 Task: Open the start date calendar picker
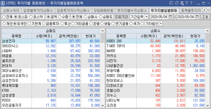point(171,17)
